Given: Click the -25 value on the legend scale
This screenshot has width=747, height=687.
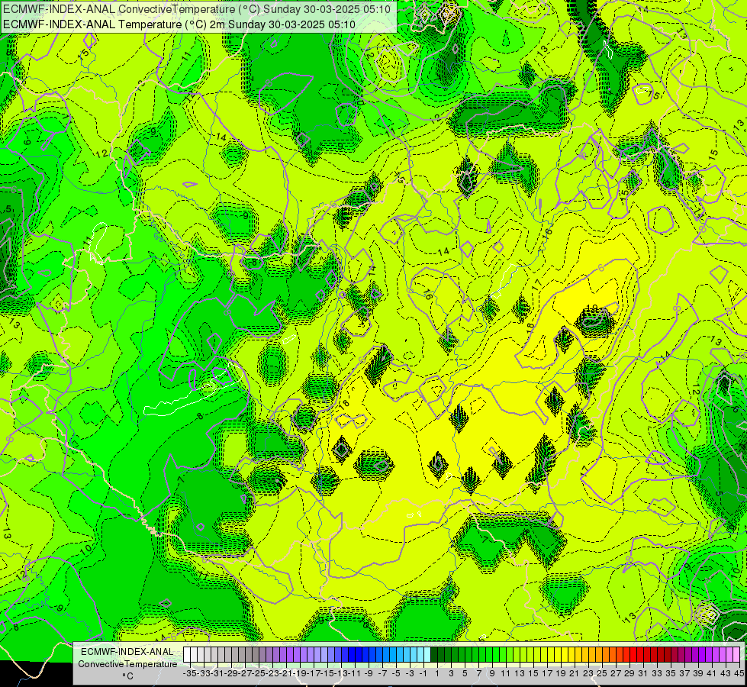Looking at the screenshot, I should pos(258,673).
